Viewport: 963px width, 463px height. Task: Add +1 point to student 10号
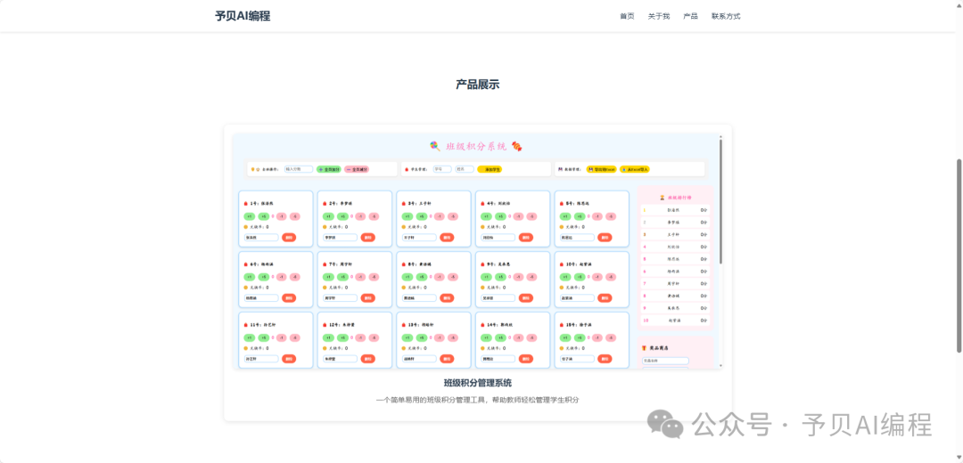point(565,277)
